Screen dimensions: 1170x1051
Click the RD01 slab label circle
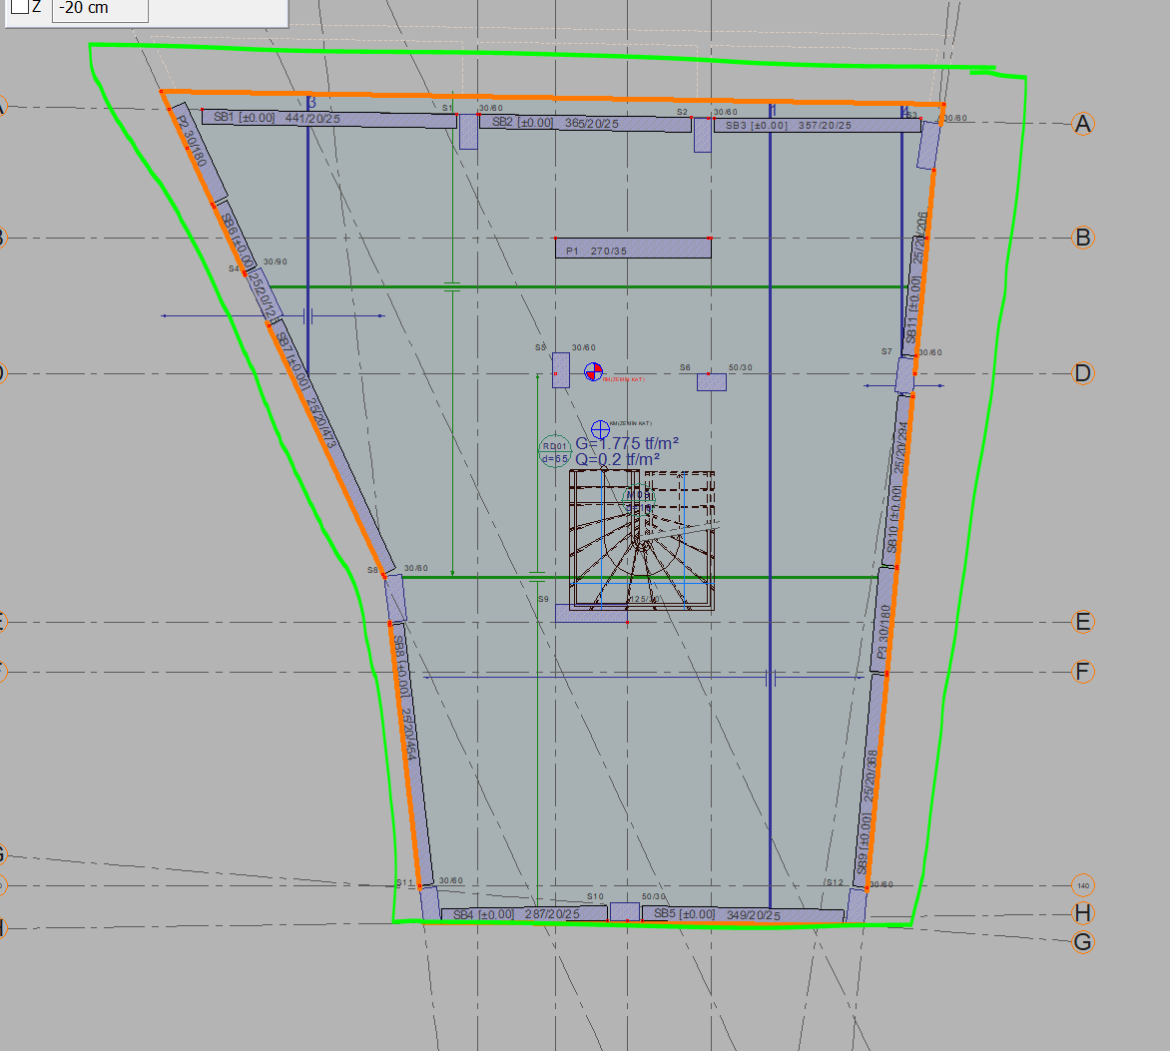[554, 452]
